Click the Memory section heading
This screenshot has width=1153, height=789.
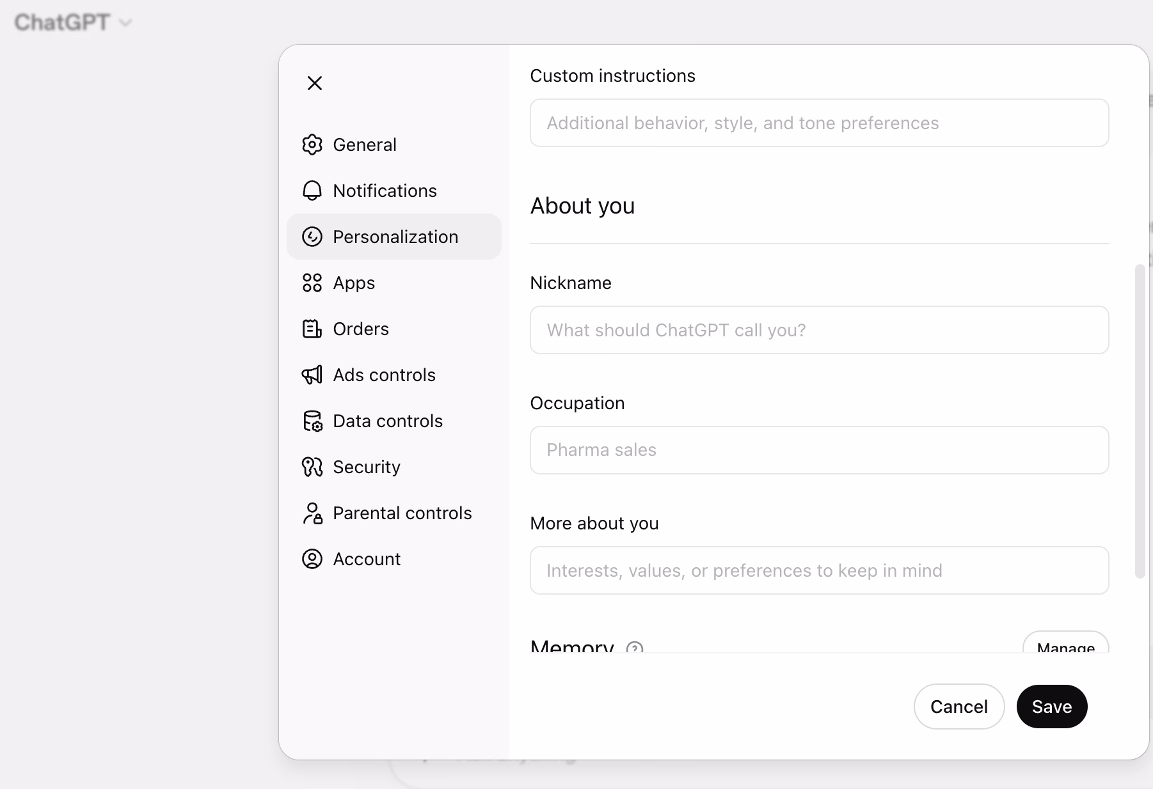pos(572,646)
